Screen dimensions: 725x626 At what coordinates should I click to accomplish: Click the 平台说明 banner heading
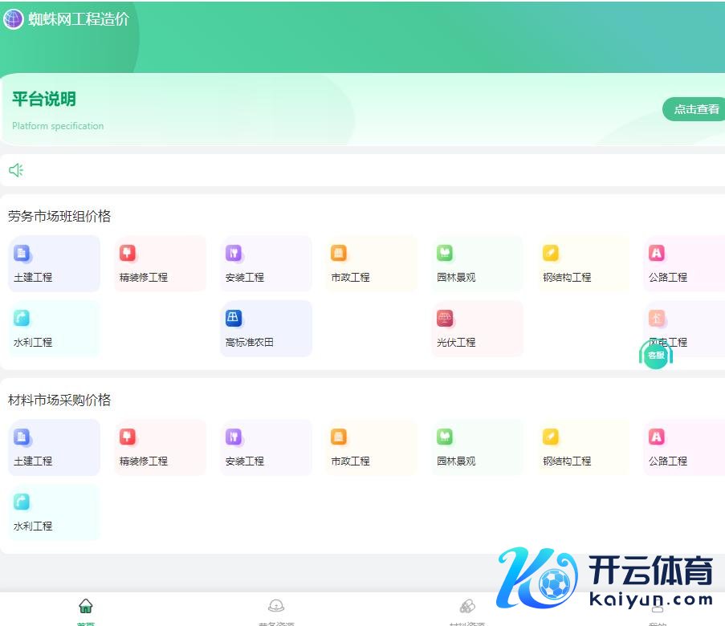point(44,100)
